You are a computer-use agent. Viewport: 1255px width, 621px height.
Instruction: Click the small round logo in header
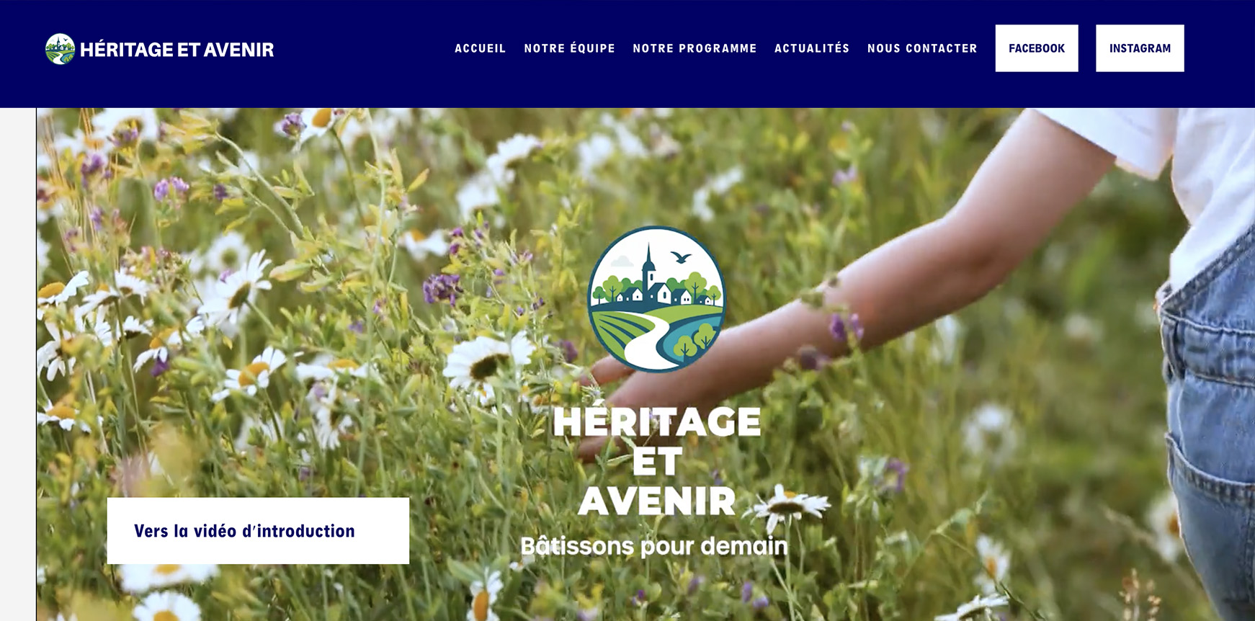60,49
